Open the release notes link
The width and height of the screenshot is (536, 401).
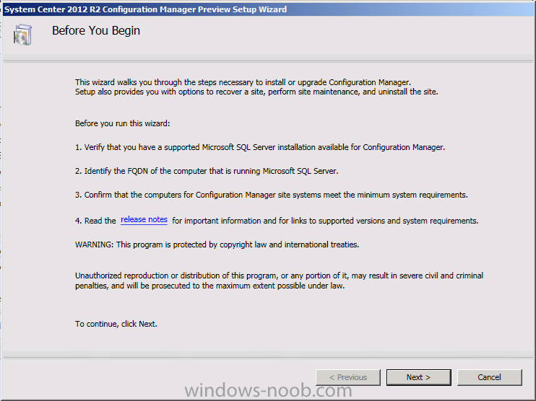144,220
